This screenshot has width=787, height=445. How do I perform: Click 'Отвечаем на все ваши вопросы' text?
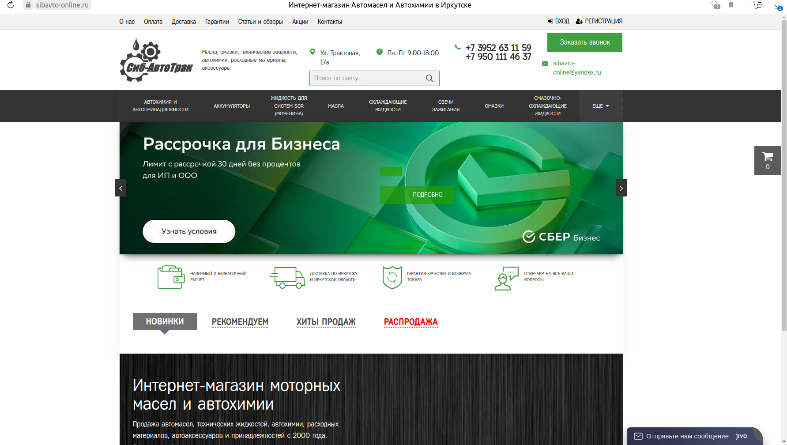549,277
